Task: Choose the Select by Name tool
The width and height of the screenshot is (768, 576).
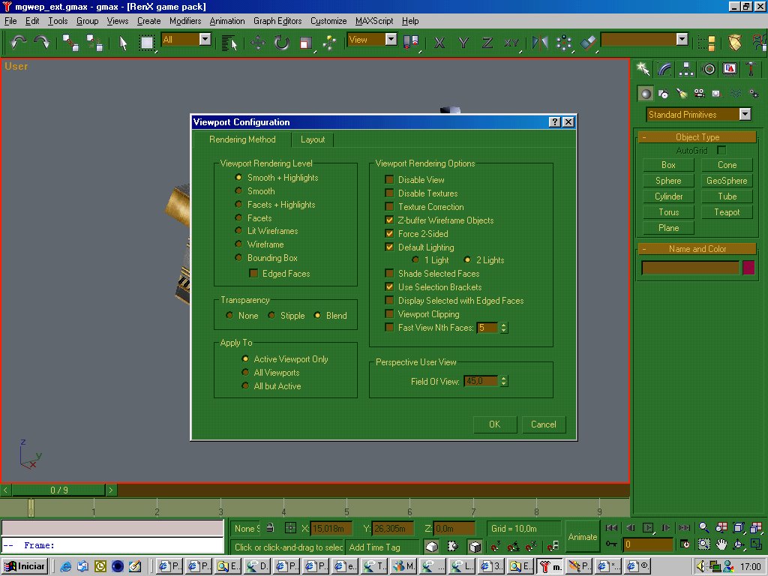Action: [229, 43]
